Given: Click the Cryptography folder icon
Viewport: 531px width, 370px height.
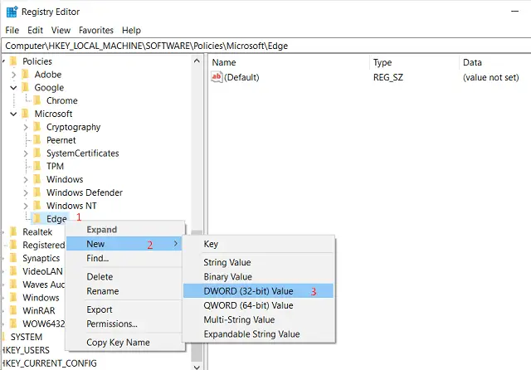Looking at the screenshot, I should [x=37, y=127].
